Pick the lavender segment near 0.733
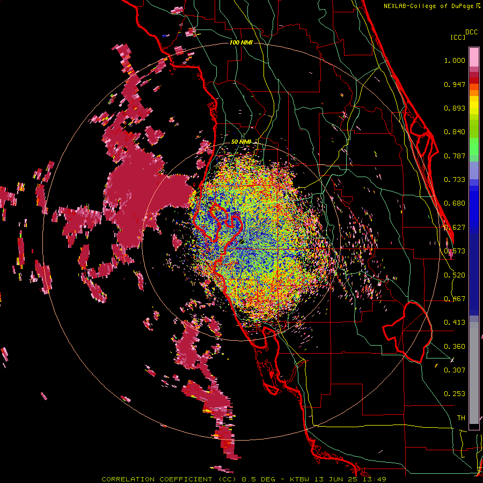This screenshot has width=483, height=483. click(x=474, y=172)
